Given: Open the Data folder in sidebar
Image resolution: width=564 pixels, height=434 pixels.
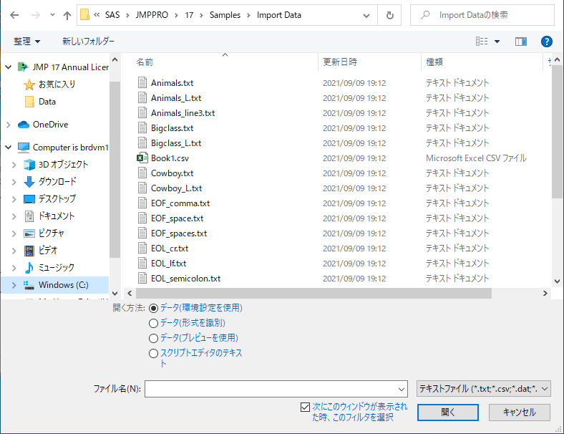Looking at the screenshot, I should point(47,102).
